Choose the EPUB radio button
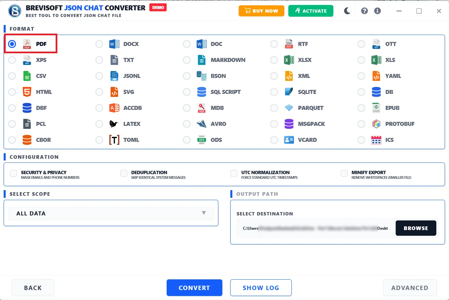The width and height of the screenshot is (449, 300). (x=361, y=108)
